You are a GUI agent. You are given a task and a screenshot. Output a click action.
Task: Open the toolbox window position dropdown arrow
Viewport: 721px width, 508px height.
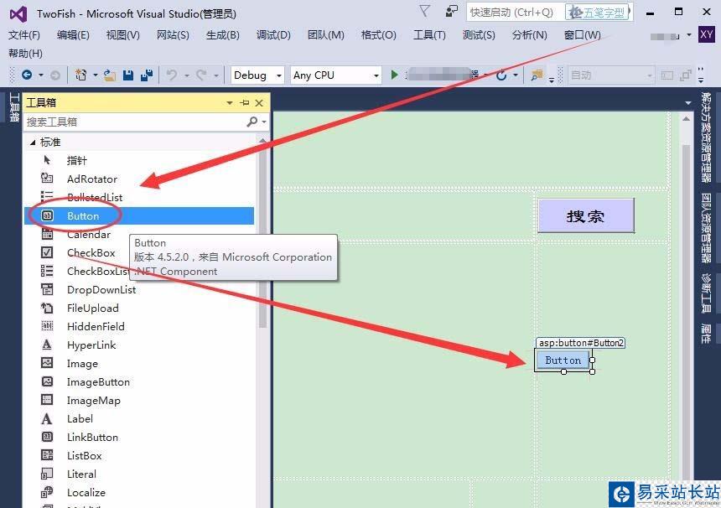click(x=230, y=102)
